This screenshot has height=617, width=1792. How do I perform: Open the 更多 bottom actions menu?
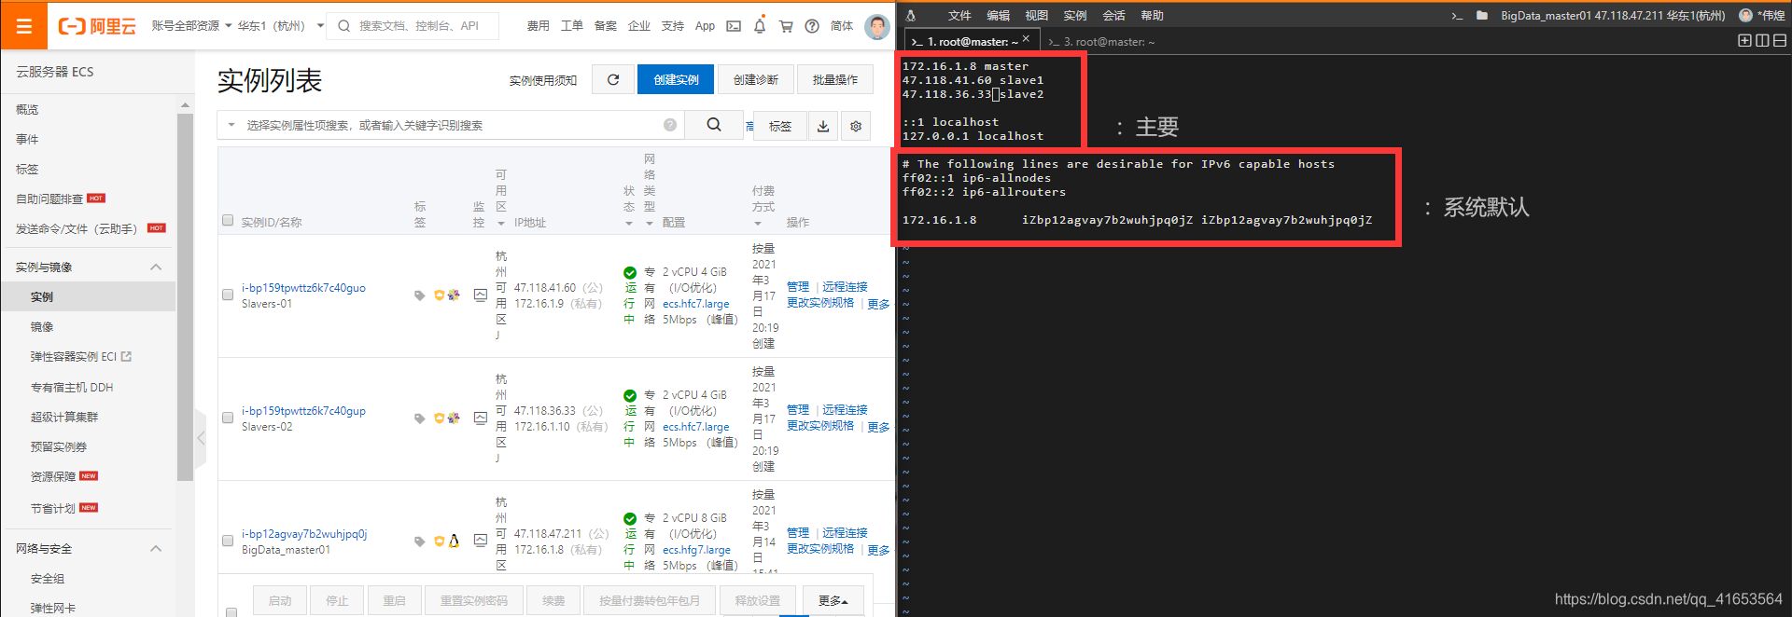(833, 601)
